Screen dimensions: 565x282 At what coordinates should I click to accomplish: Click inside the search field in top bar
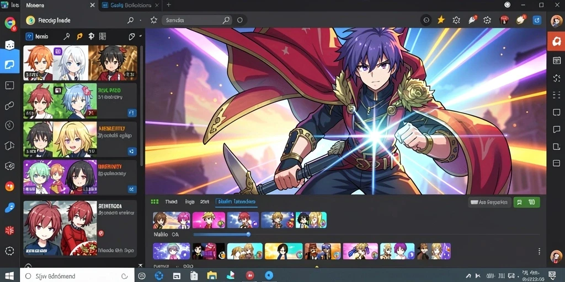tap(196, 20)
